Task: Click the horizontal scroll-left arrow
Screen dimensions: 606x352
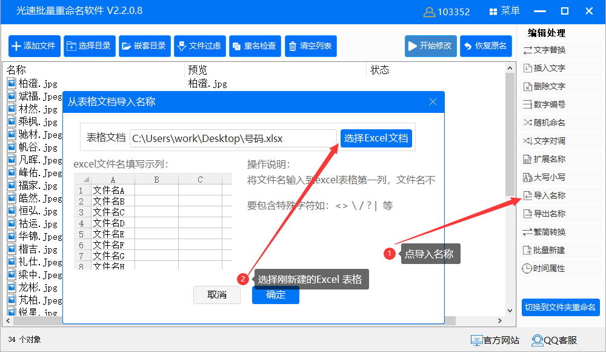Action: click(x=8, y=321)
